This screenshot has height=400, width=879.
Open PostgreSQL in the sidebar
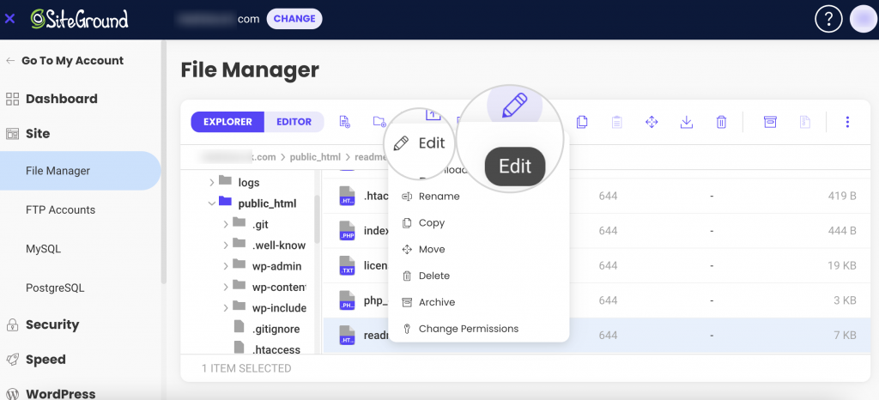[55, 288]
